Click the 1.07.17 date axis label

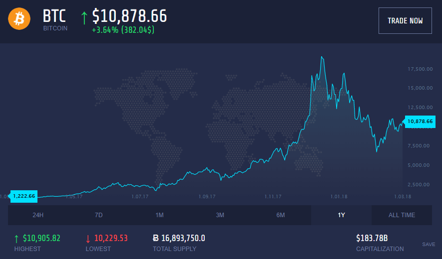pos(140,196)
